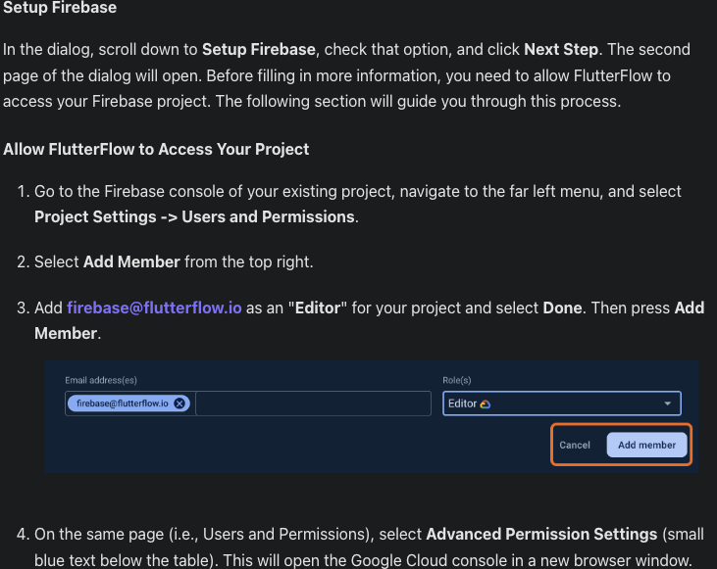The width and height of the screenshot is (717, 569).
Task: Click the Email address(es) field label
Action: tap(101, 380)
